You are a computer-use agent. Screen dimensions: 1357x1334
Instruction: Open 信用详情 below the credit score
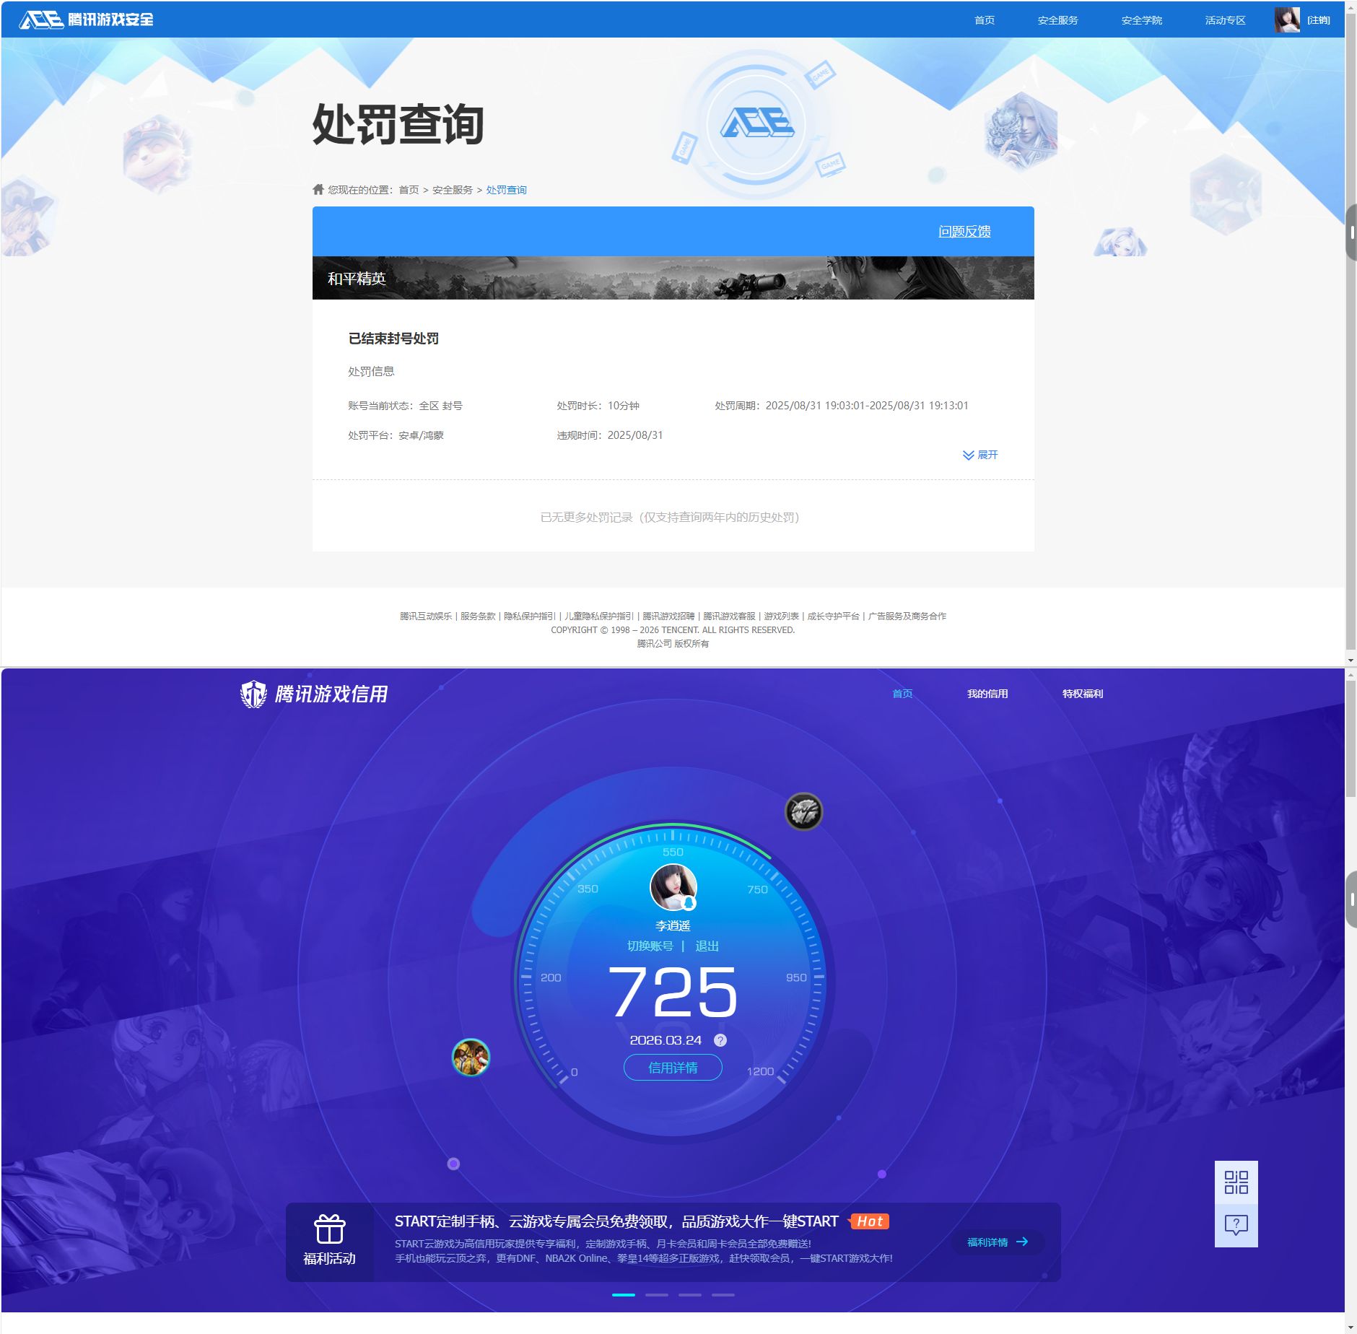pyautogui.click(x=672, y=1067)
